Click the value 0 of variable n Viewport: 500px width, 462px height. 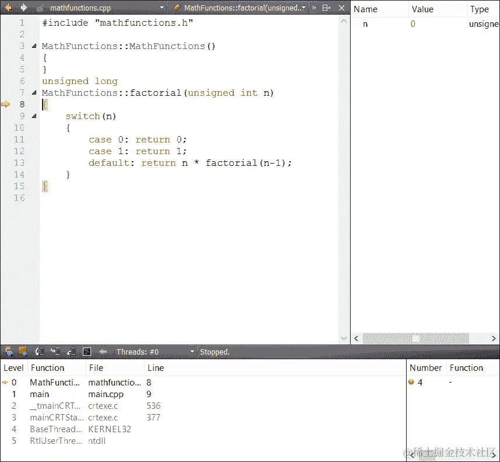click(413, 24)
